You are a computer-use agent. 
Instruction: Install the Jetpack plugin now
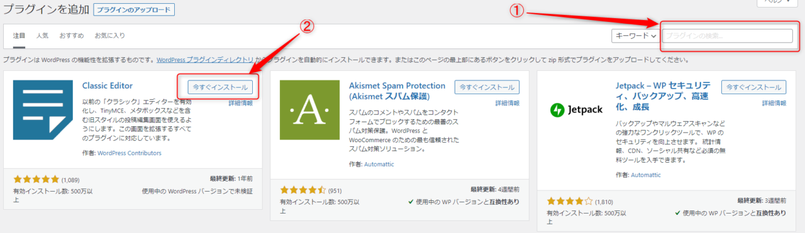click(x=753, y=87)
